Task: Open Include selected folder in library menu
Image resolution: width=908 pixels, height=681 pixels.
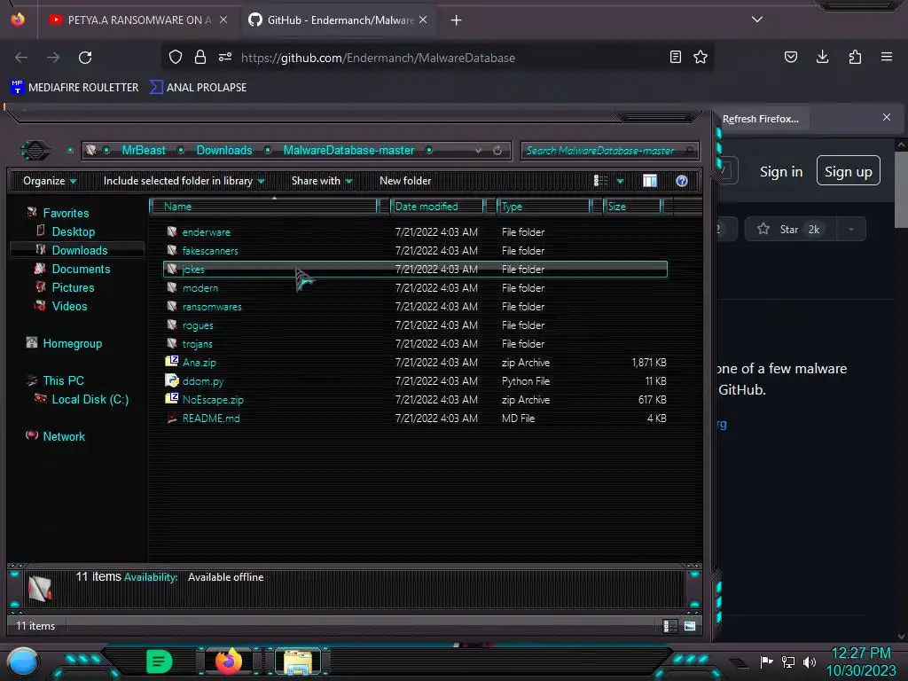Action: pyautogui.click(x=184, y=181)
